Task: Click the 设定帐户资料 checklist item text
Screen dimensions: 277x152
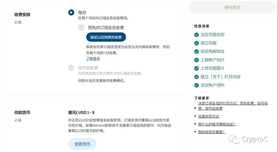Action: tap(213, 85)
